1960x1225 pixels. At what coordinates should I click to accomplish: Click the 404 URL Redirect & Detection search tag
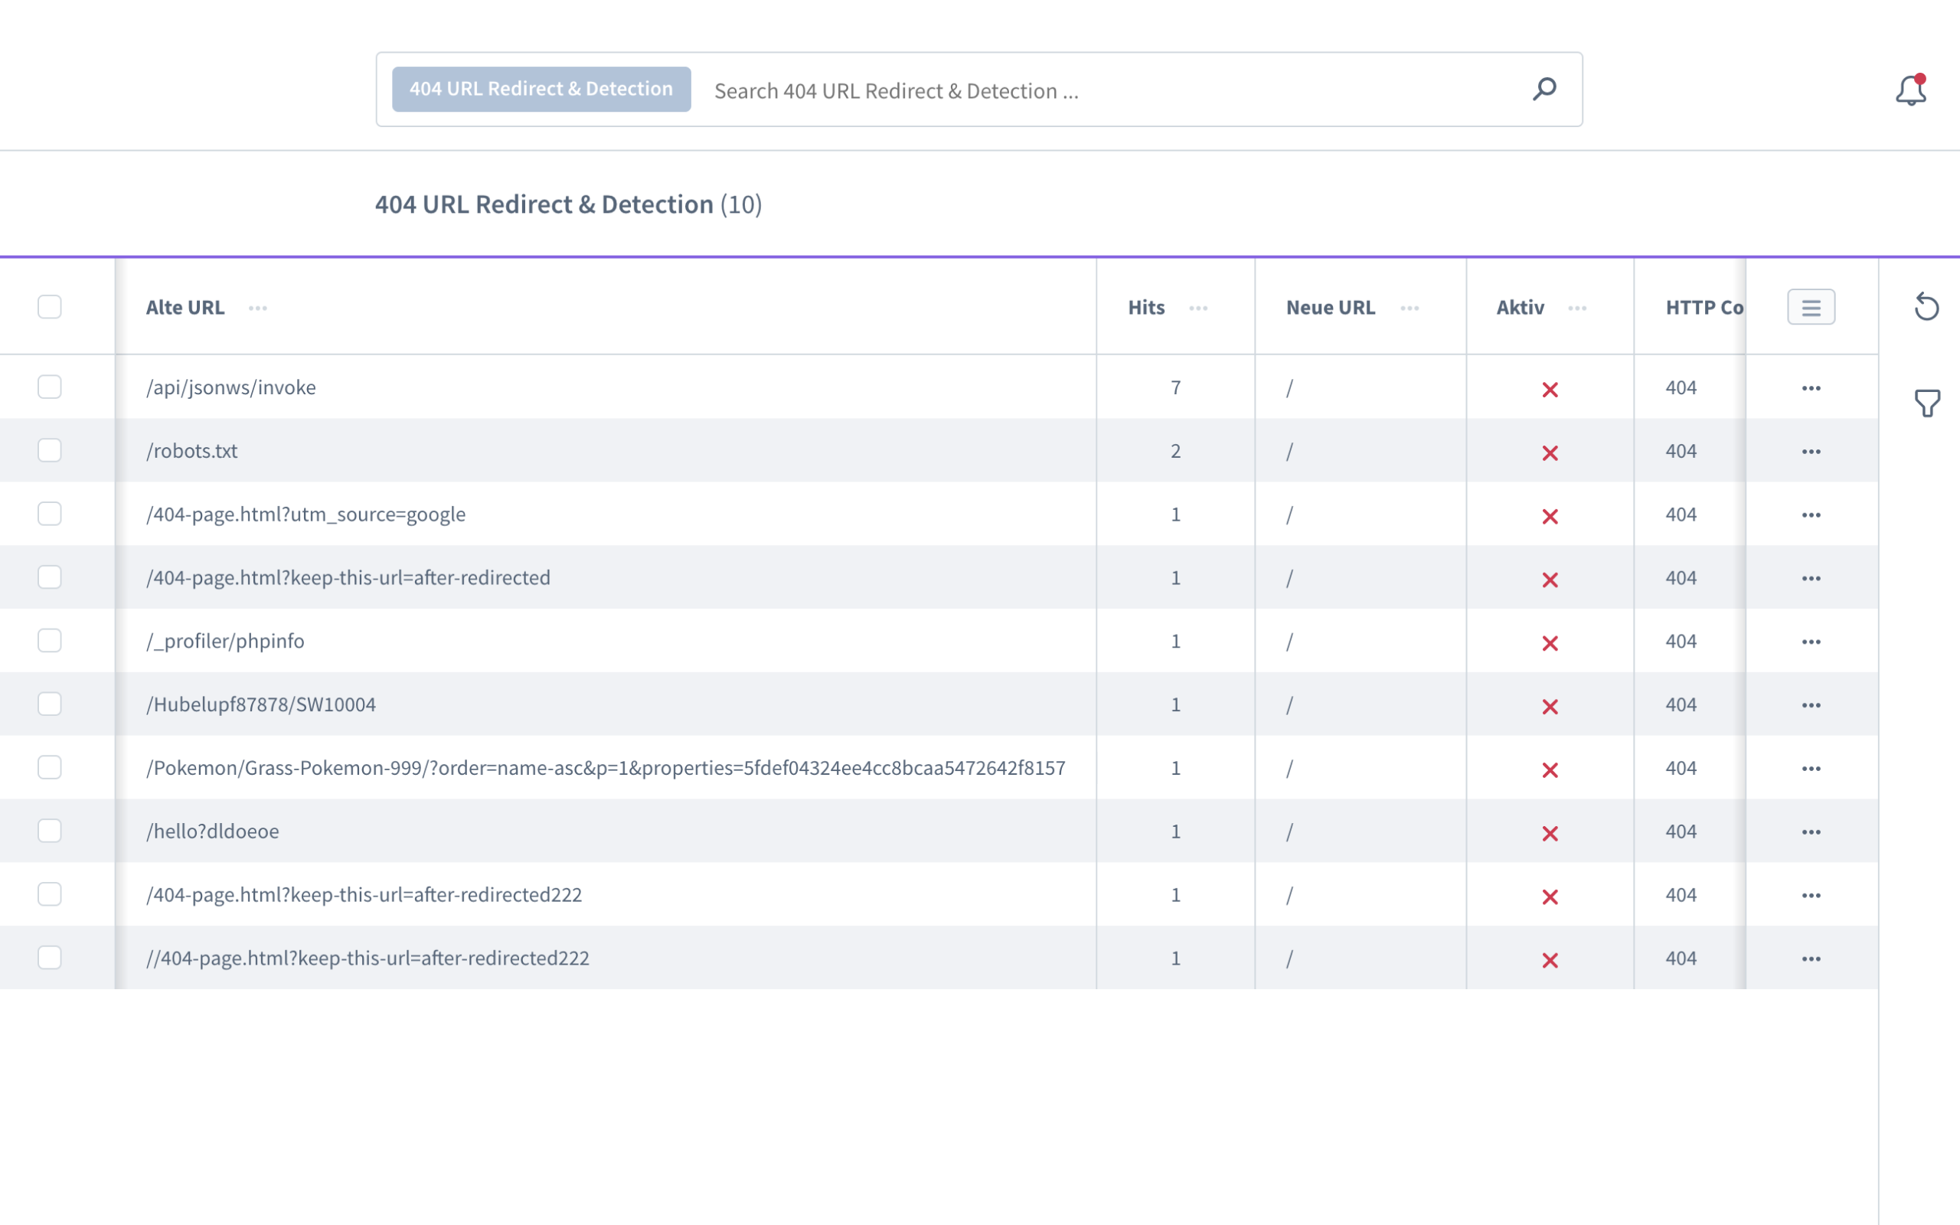tap(541, 89)
